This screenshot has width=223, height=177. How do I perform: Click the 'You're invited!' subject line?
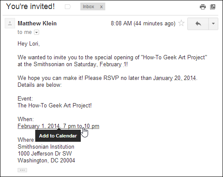pyautogui.click(x=31, y=6)
